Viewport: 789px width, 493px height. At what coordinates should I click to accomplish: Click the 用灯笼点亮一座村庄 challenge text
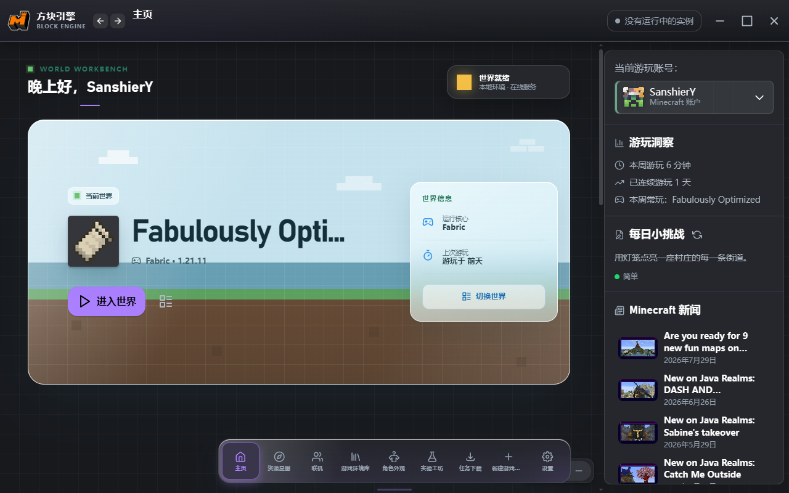(681, 258)
